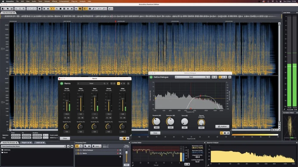Undo inside the DeEss:Dialogue plug-in
The height and width of the screenshot is (167, 298).
click(213, 77)
